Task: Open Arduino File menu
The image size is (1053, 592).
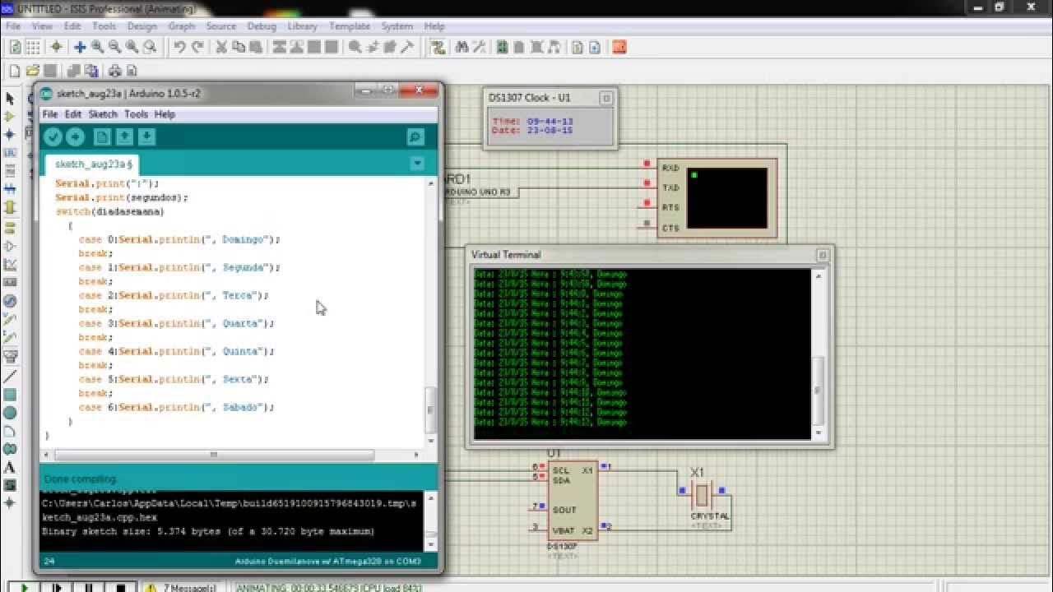Action: coord(49,114)
